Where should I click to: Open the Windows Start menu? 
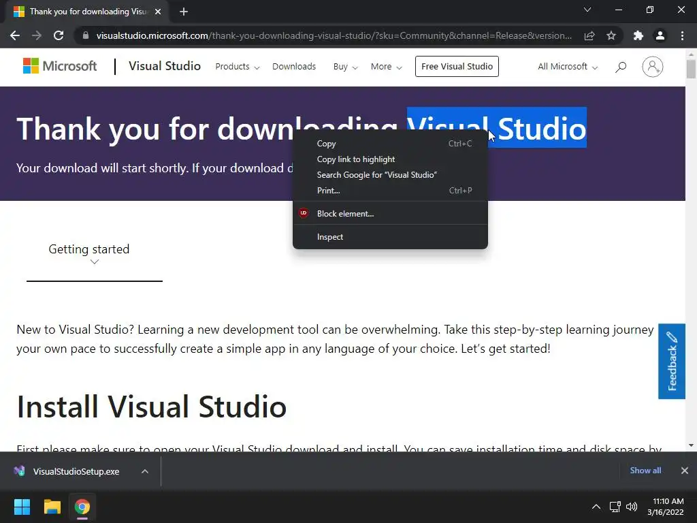(x=22, y=507)
